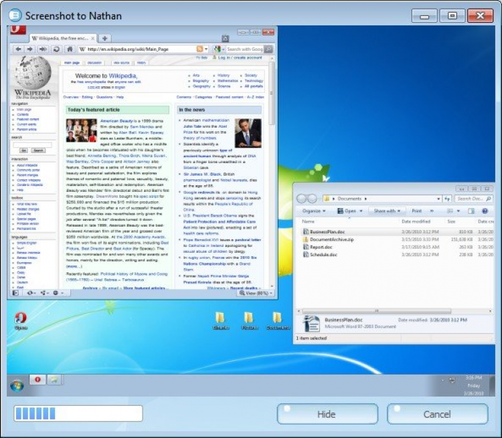Open the American Beauty article link
This screenshot has height=438, width=502.
click(x=116, y=121)
